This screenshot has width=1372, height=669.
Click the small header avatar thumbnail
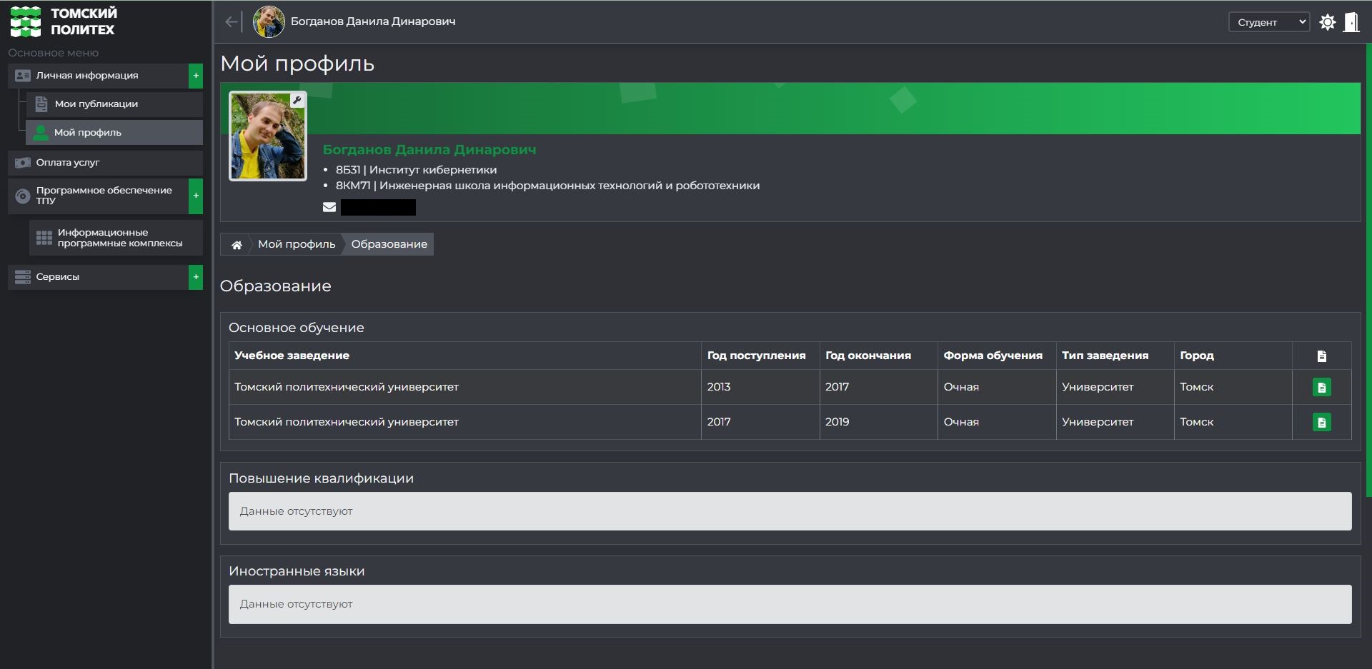click(x=269, y=21)
